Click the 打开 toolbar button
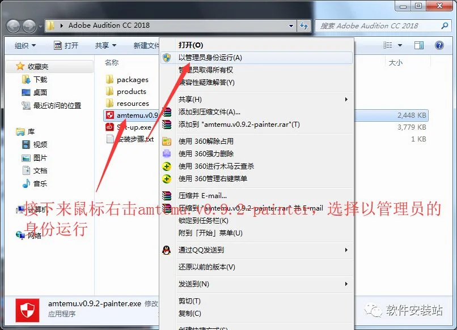 point(66,45)
